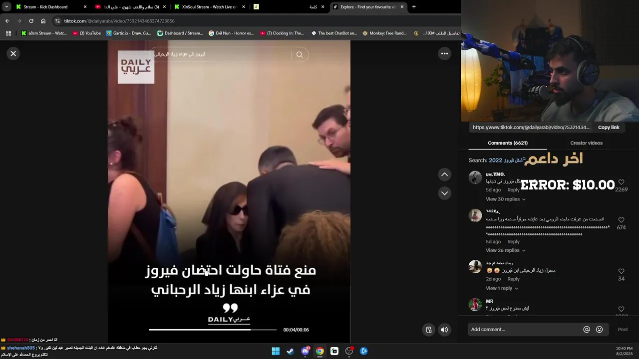Open the (3) YouTube bookmark
This screenshot has width=639, height=359.
(x=87, y=33)
